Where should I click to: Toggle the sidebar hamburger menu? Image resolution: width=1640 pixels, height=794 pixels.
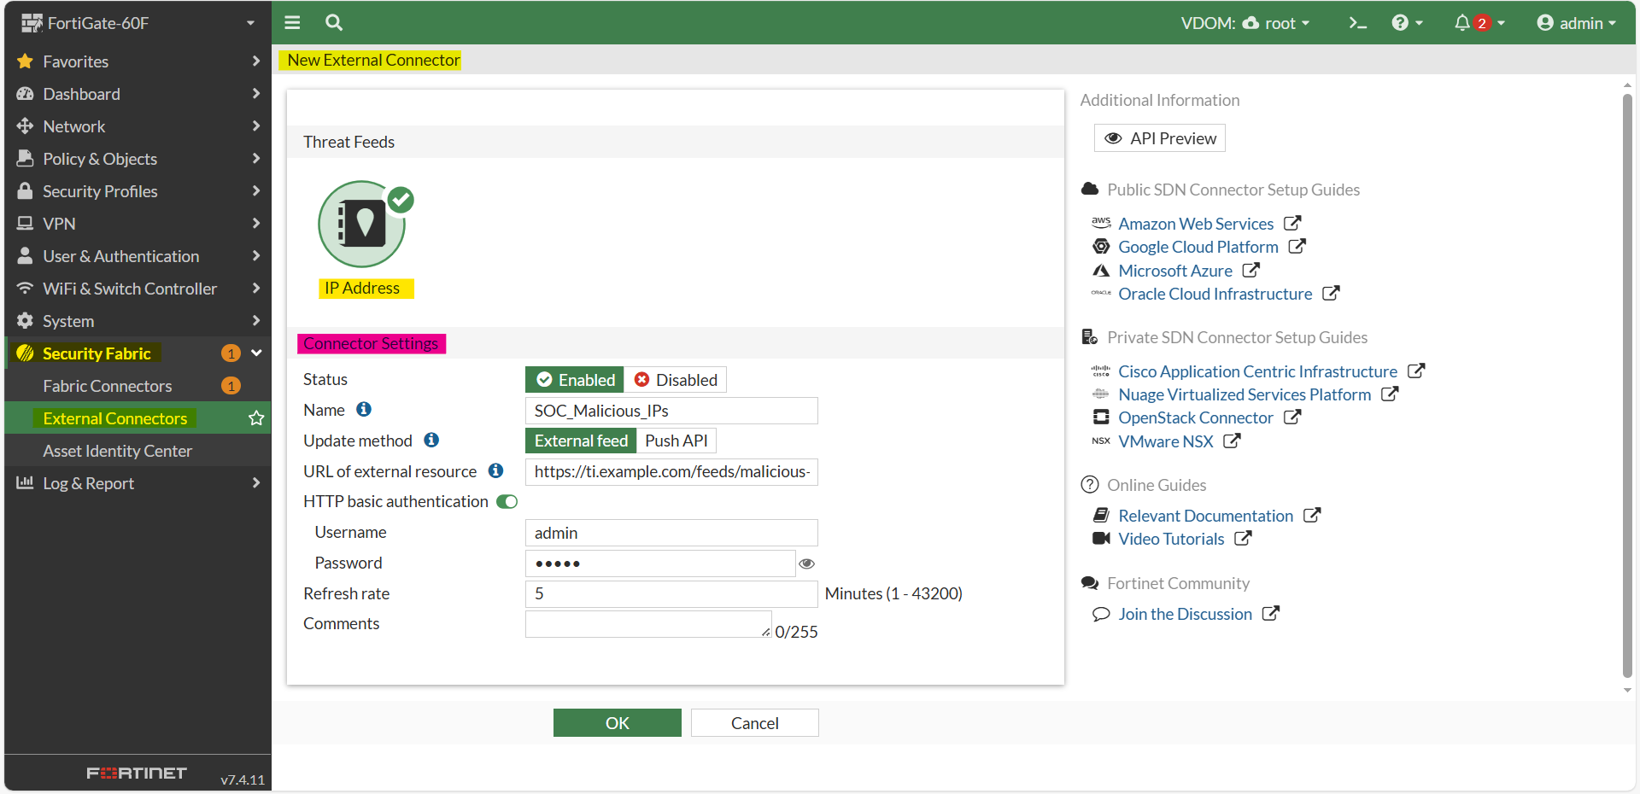point(292,23)
